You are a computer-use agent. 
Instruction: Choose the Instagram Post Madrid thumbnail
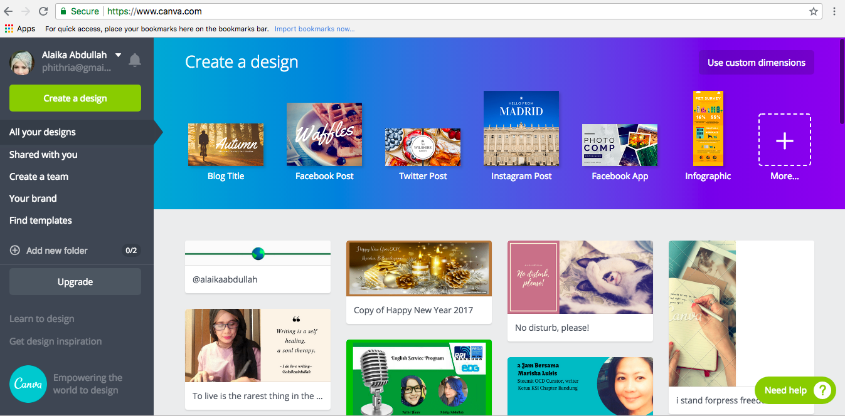point(521,128)
